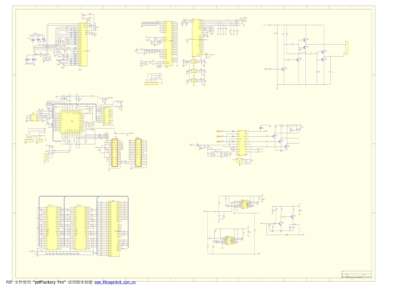Viewport: 408px width, 288px height.
Task: Click the leftmost memory chip in the bottom-left group
Action: point(52,228)
